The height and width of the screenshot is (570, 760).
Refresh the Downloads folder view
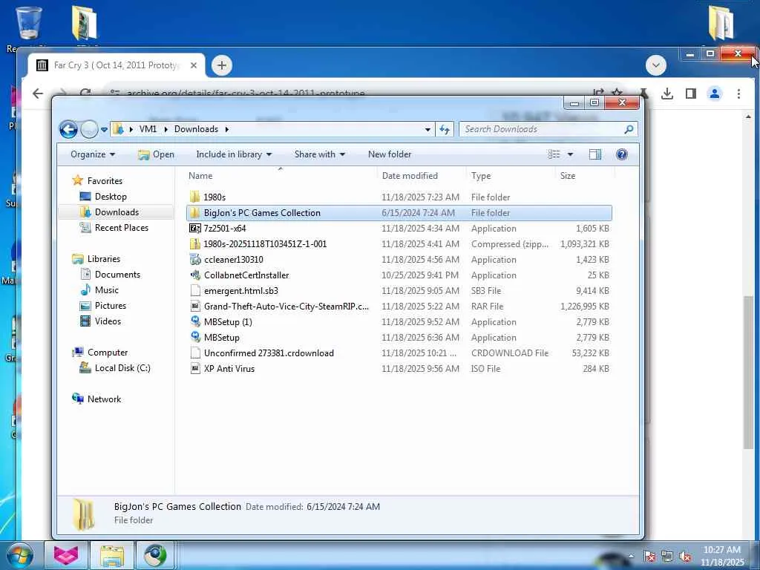444,129
